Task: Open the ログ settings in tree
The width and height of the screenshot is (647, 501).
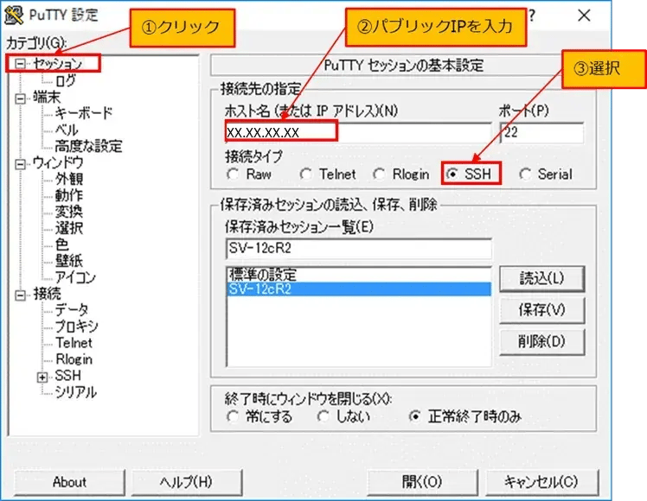Action: coord(65,80)
